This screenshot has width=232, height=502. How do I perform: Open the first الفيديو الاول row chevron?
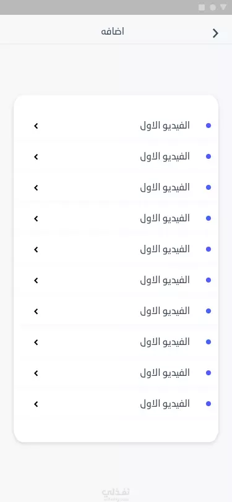[37, 126]
